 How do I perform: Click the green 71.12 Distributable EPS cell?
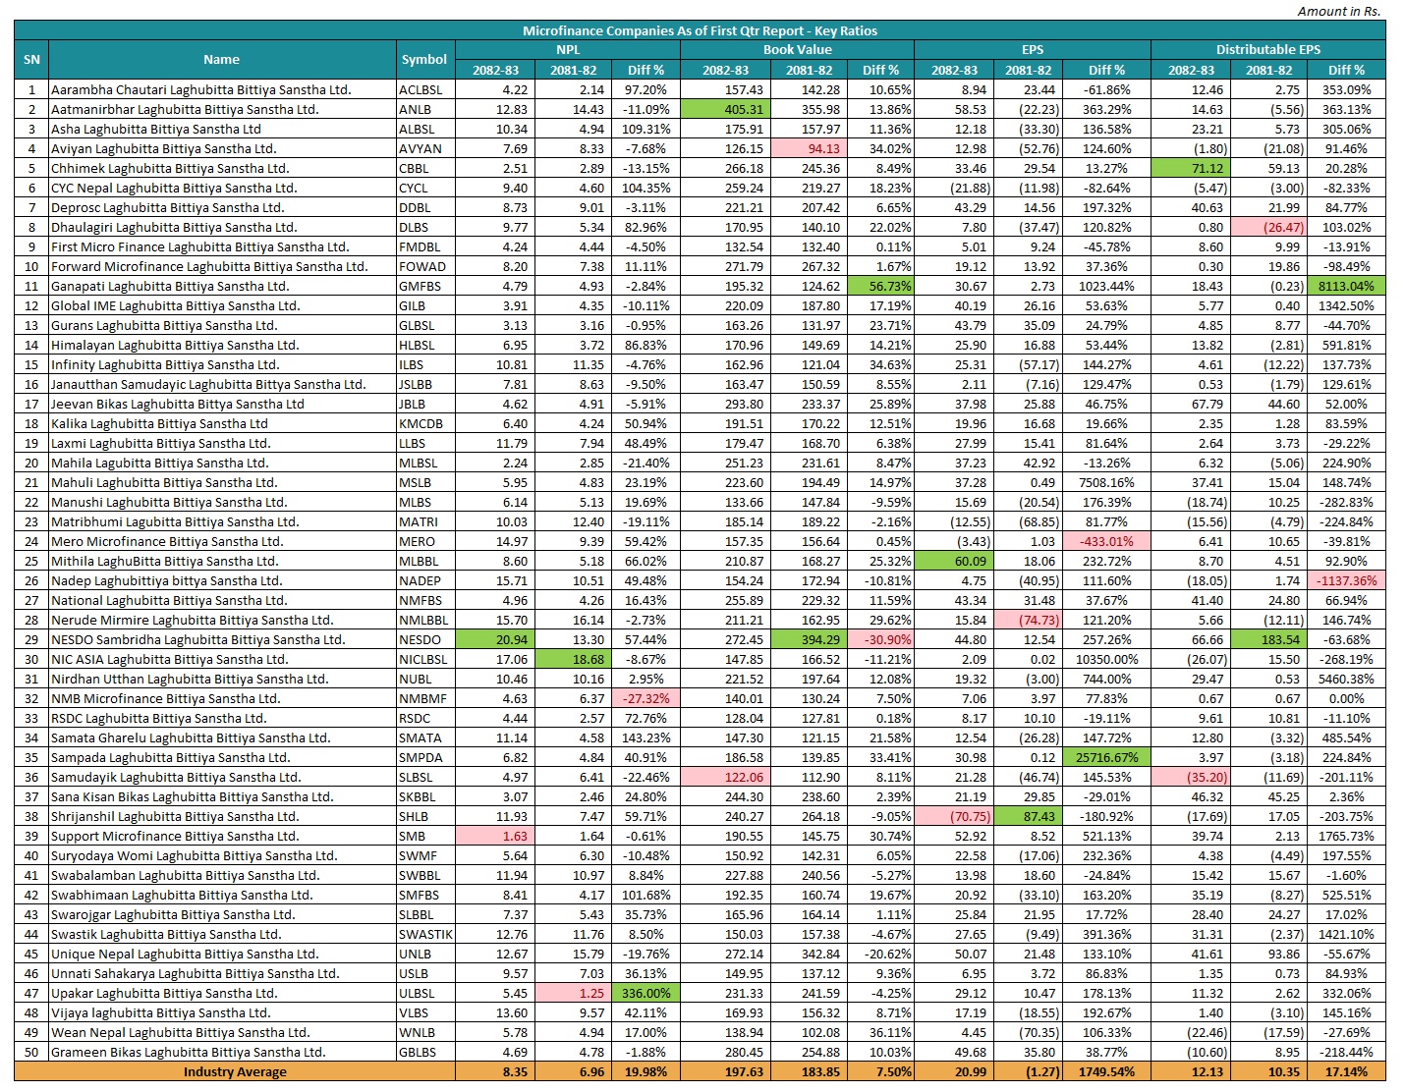[1190, 168]
